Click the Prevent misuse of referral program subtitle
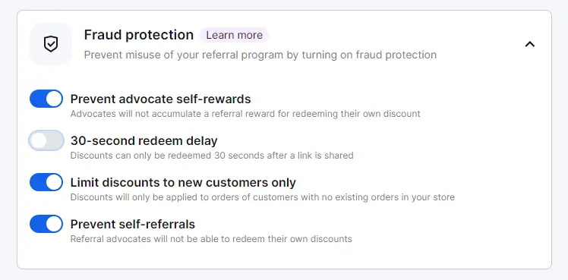Image resolution: width=568 pixels, height=280 pixels. [260, 55]
